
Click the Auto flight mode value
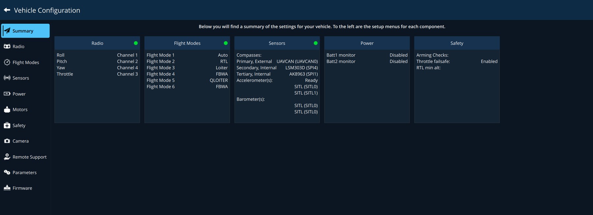click(223, 55)
